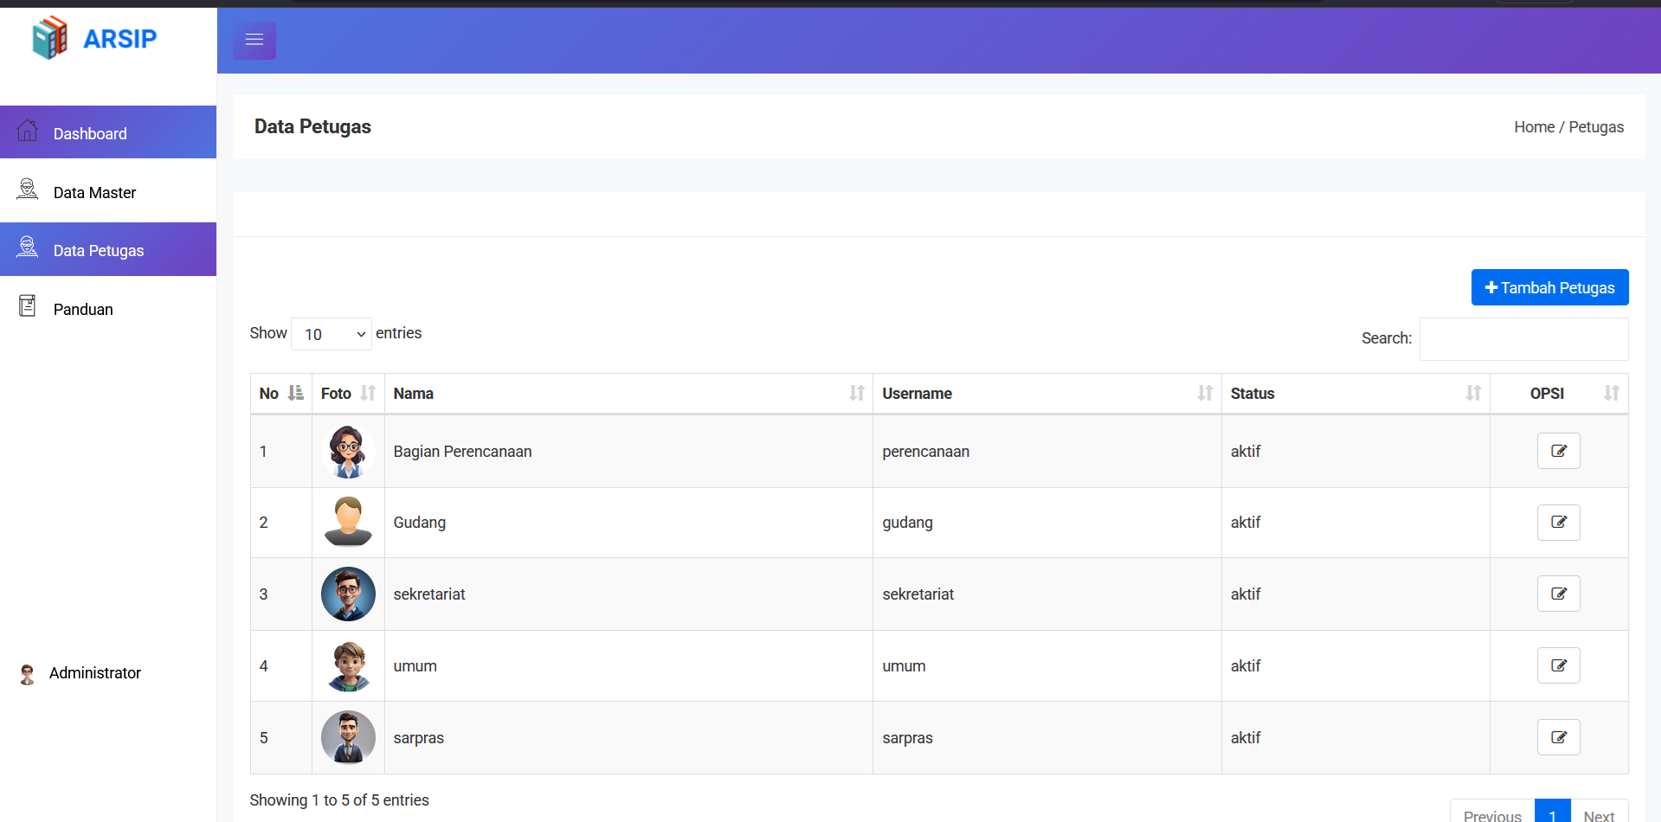Sort table by Status column

point(1355,394)
